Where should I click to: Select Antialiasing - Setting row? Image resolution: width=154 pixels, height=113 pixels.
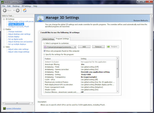80,75
